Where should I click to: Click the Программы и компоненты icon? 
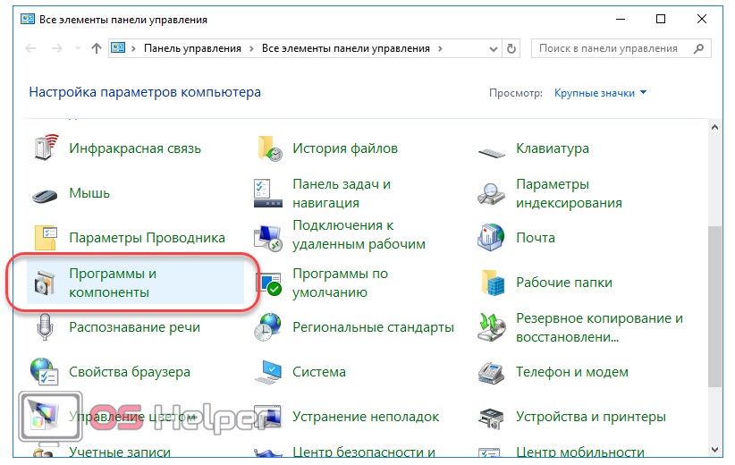[x=46, y=283]
